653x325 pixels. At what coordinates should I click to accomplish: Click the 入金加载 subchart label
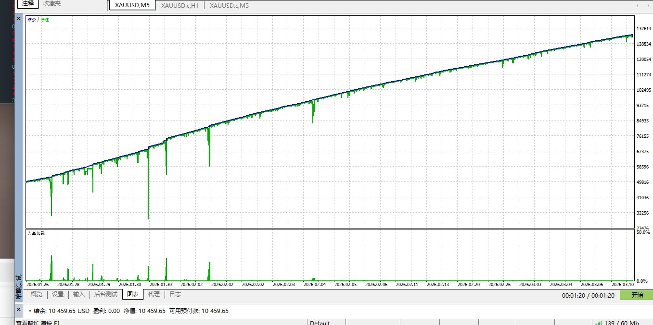click(x=36, y=233)
